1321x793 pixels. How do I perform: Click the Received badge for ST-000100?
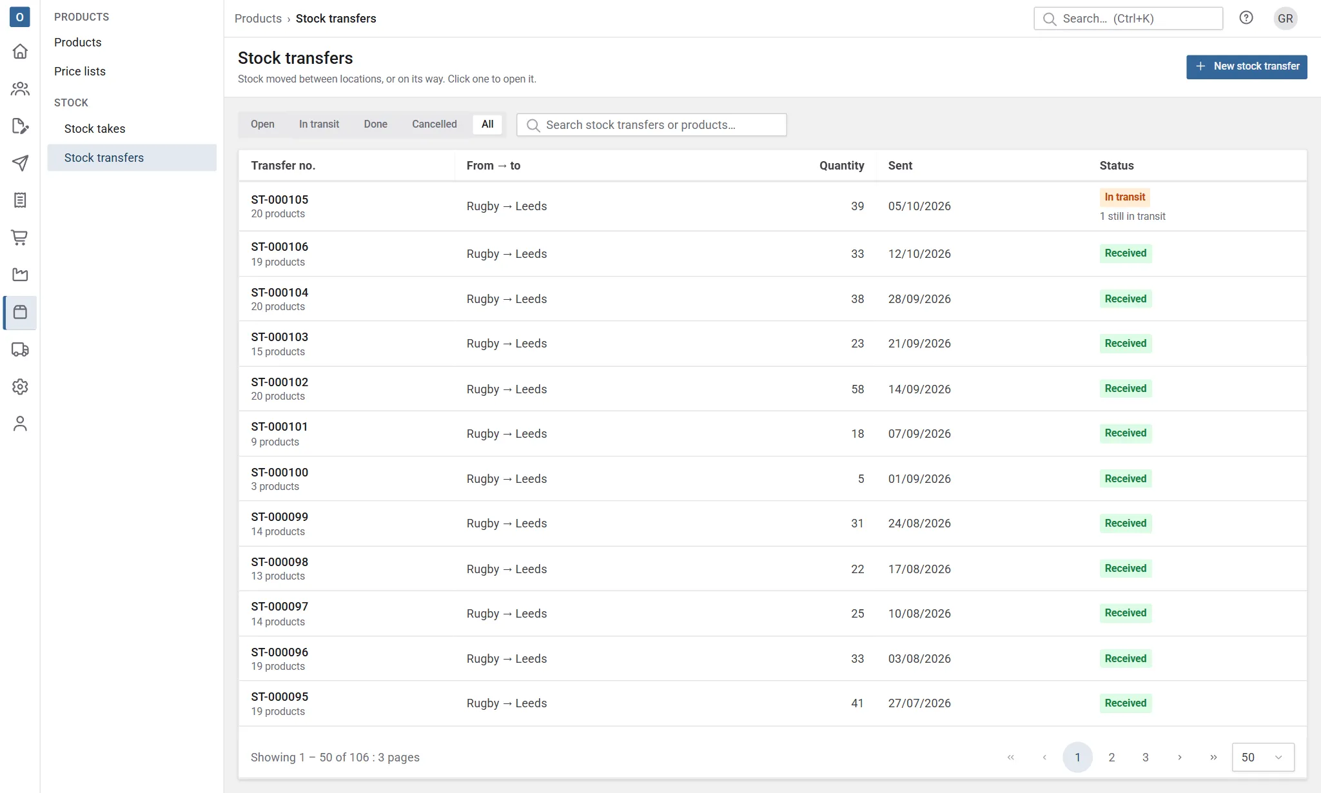1126,479
